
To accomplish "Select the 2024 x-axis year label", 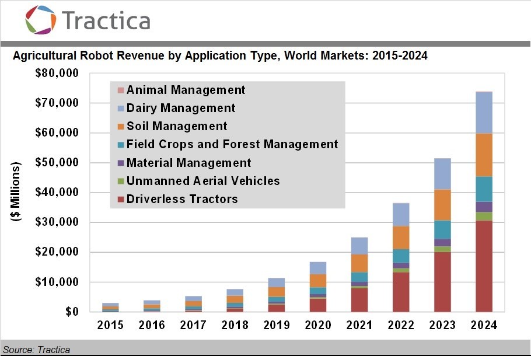I will (484, 326).
